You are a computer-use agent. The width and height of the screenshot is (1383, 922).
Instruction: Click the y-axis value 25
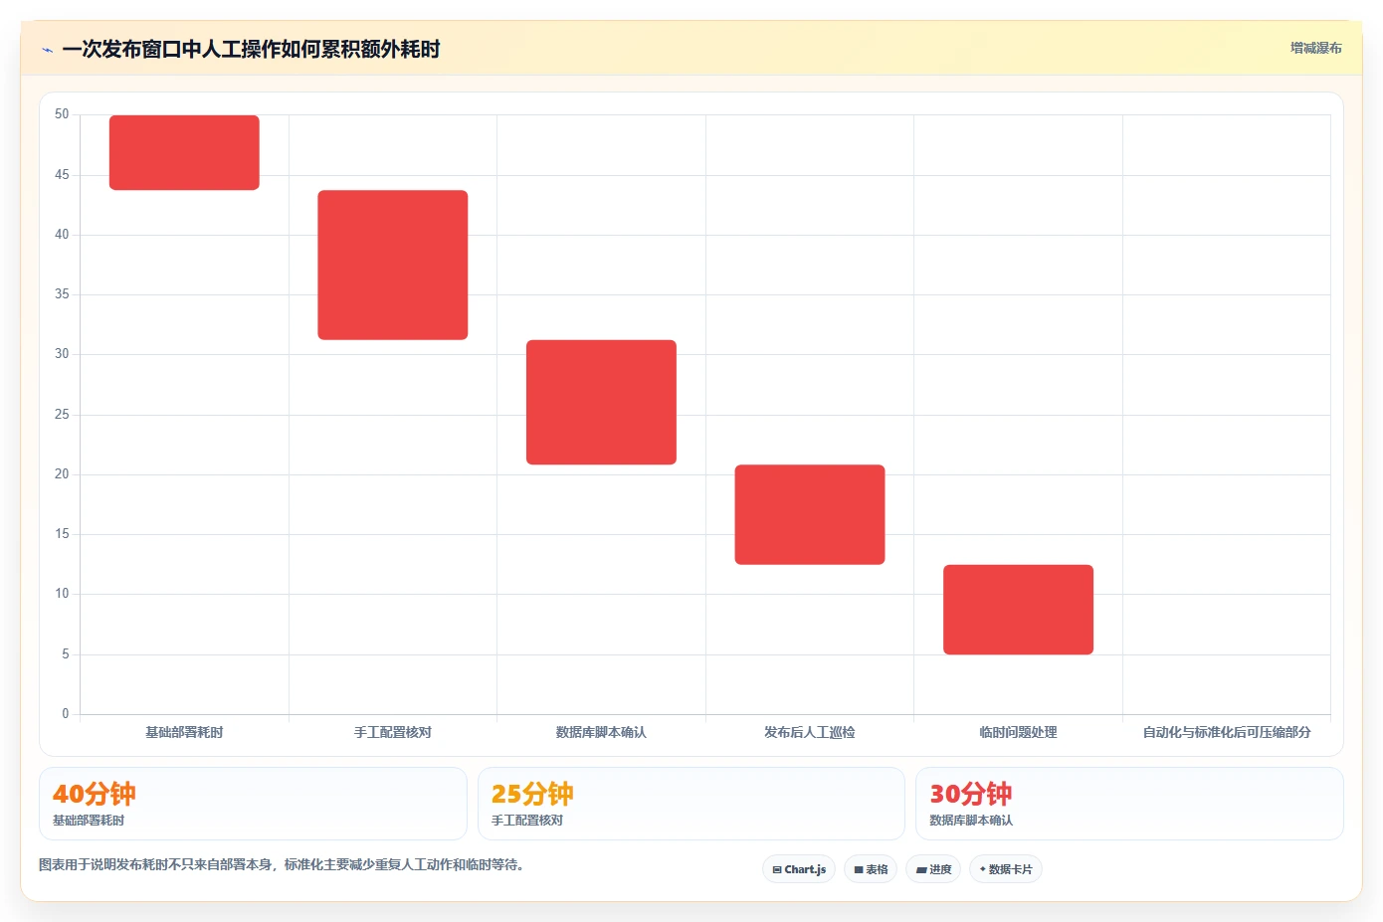(62, 414)
